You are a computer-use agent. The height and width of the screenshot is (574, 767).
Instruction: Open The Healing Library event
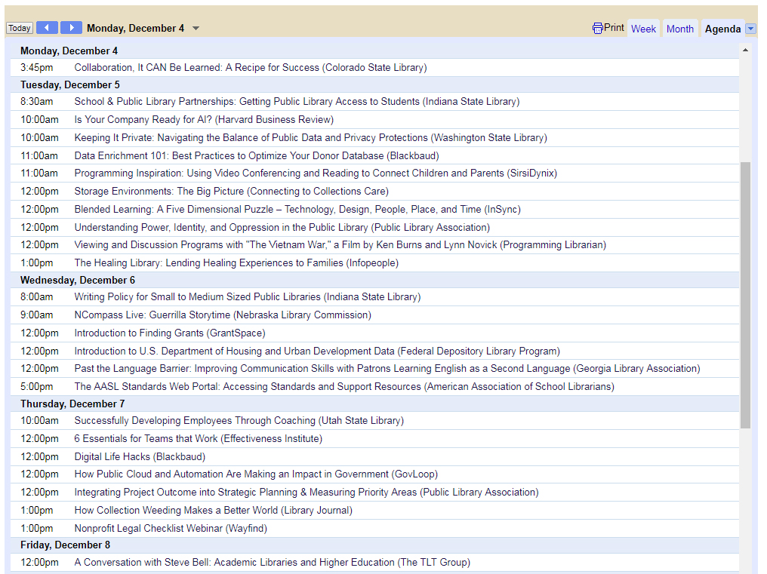[236, 263]
